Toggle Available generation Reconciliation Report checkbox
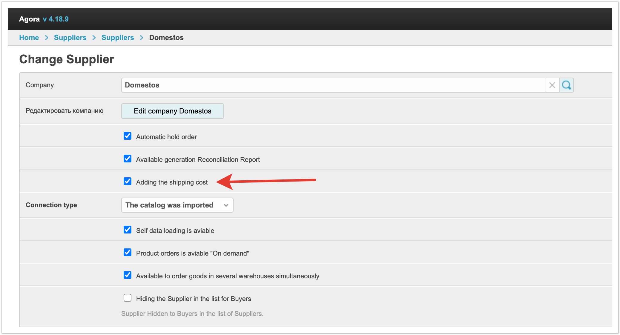The height and width of the screenshot is (335, 620). pyautogui.click(x=128, y=159)
